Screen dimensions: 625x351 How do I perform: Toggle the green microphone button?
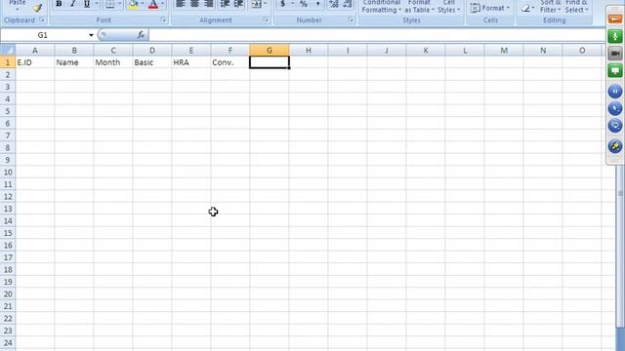615,37
